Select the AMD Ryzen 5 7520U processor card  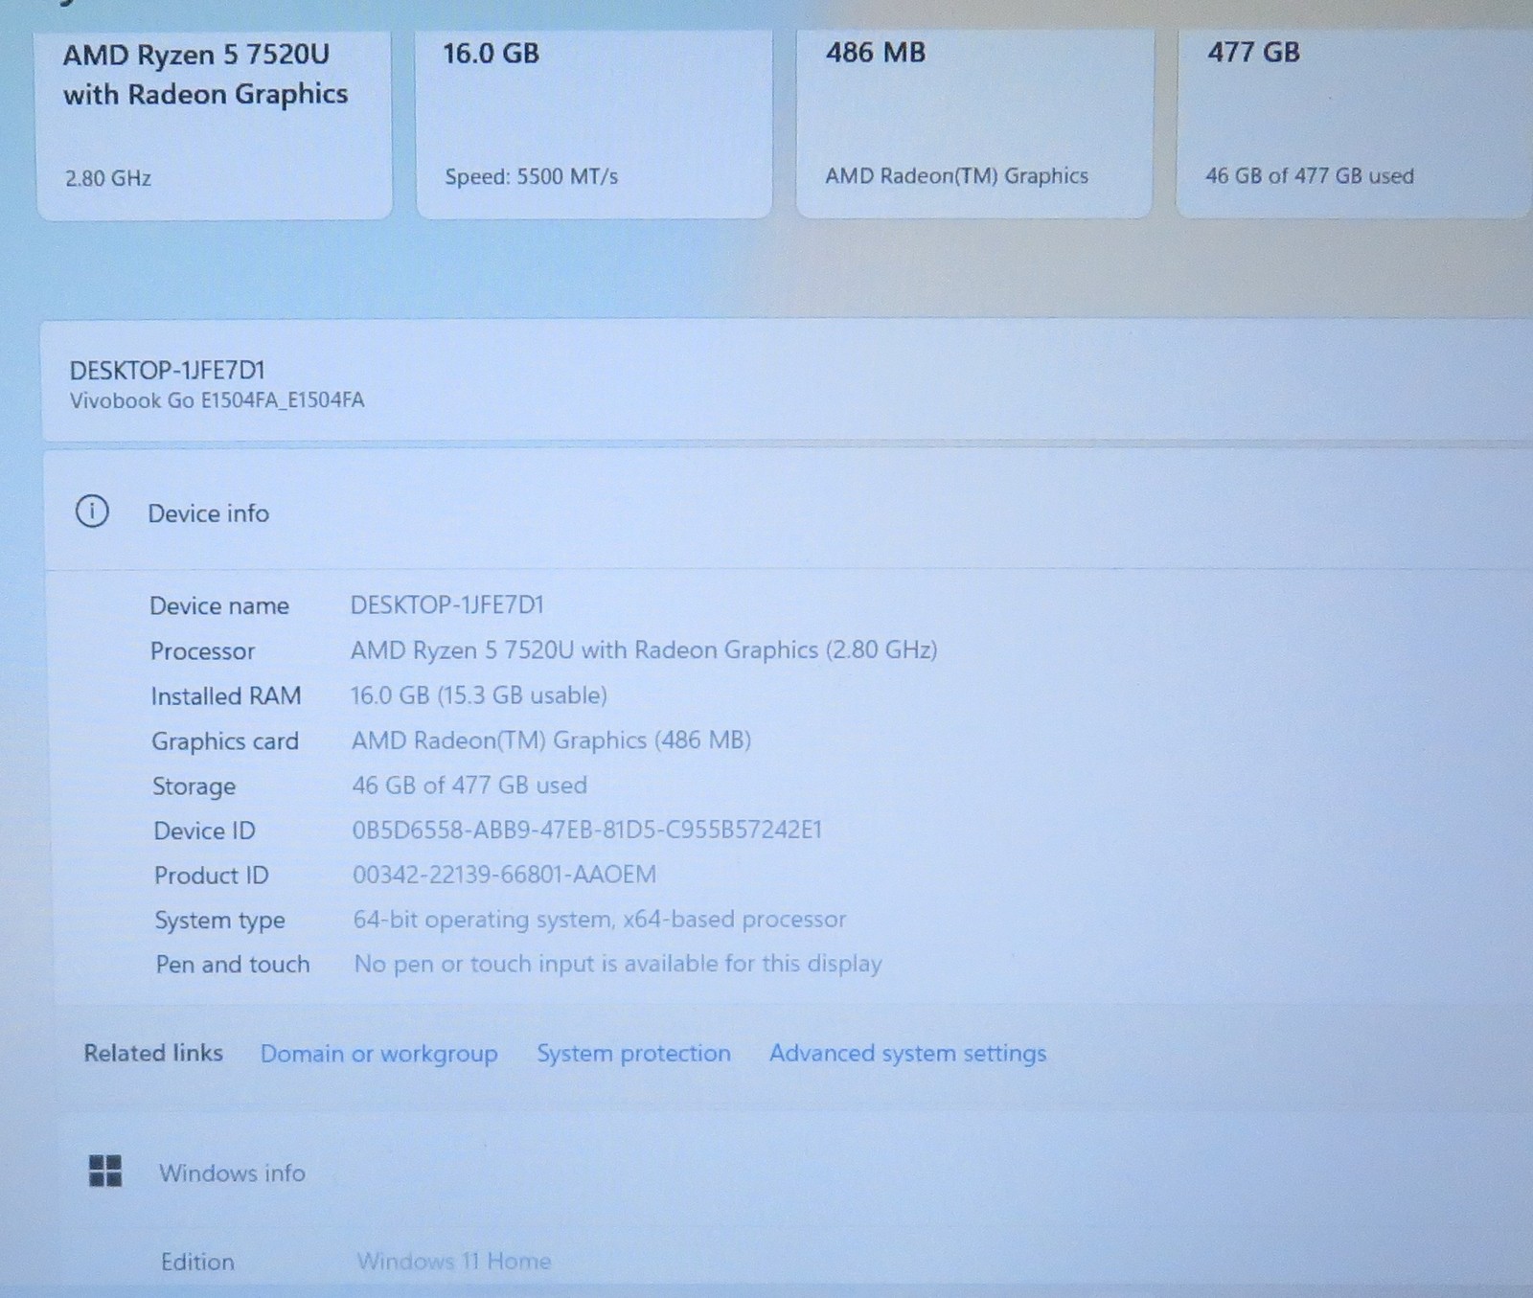click(x=215, y=125)
